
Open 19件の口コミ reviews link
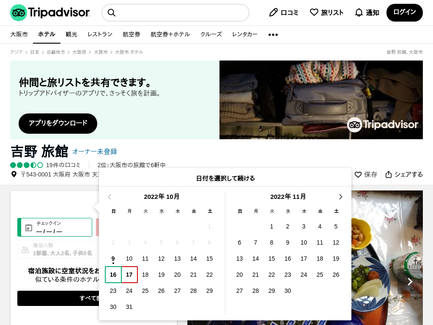(x=63, y=165)
